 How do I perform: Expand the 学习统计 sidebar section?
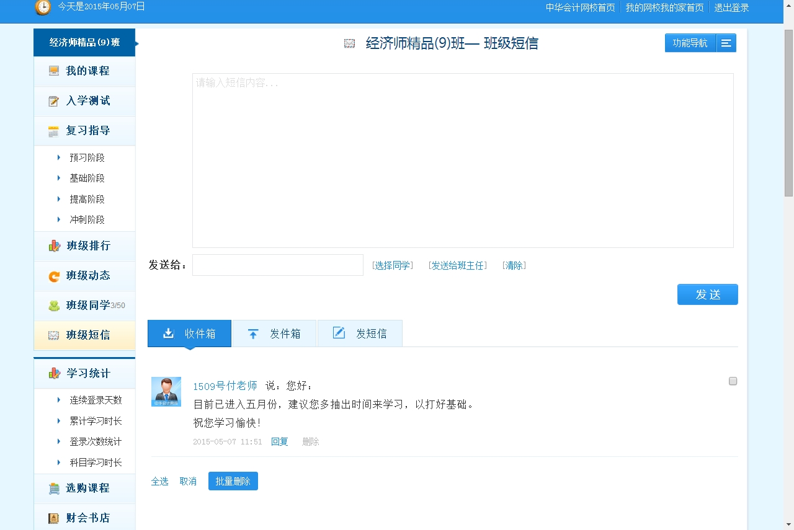click(x=87, y=373)
